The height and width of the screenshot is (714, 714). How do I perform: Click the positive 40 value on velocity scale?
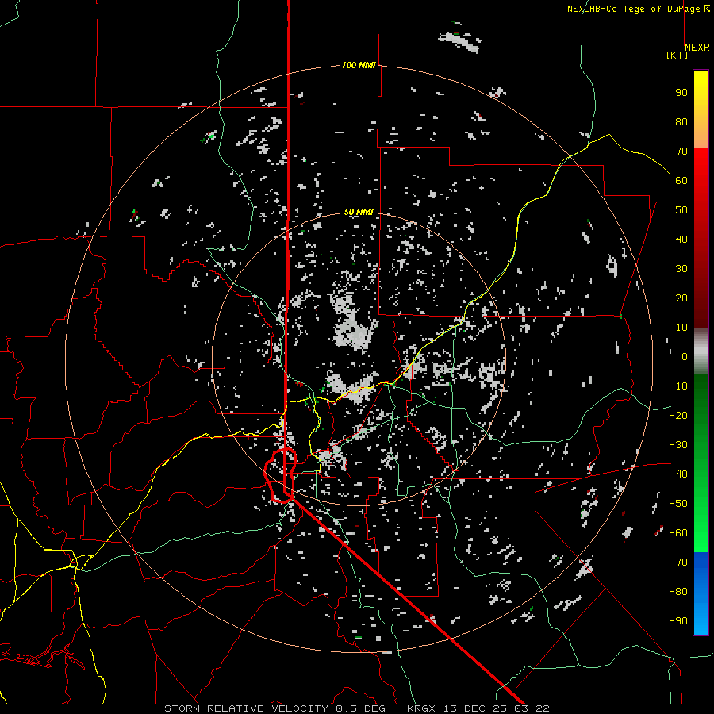click(681, 239)
